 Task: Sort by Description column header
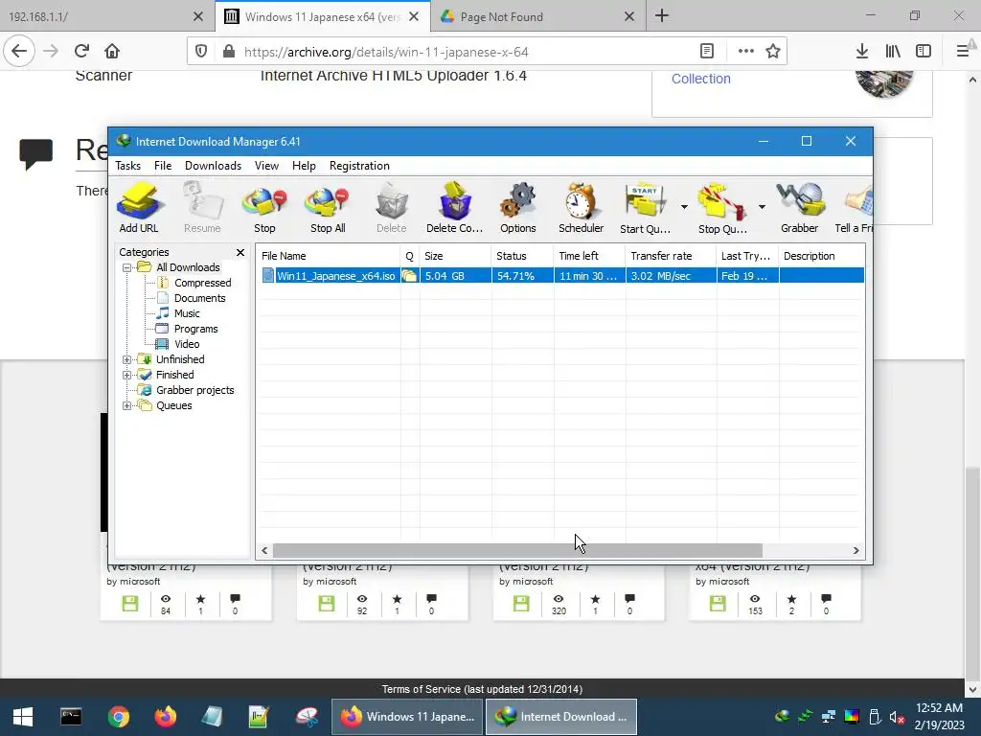pyautogui.click(x=821, y=256)
